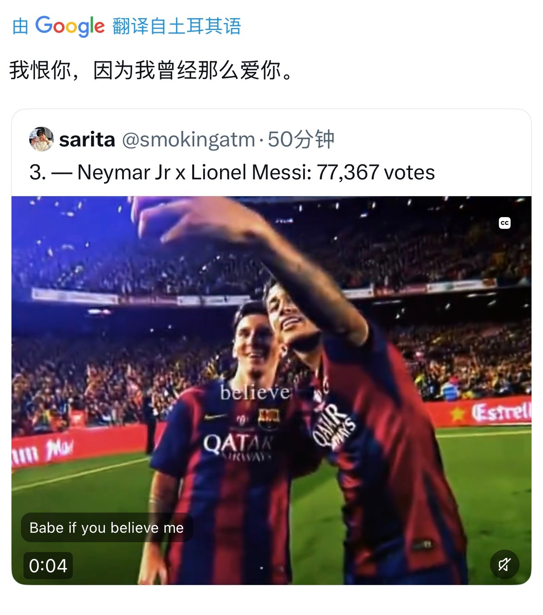This screenshot has height=615, width=543.
Task: Visit the @smokingatm handle
Action: (x=188, y=139)
